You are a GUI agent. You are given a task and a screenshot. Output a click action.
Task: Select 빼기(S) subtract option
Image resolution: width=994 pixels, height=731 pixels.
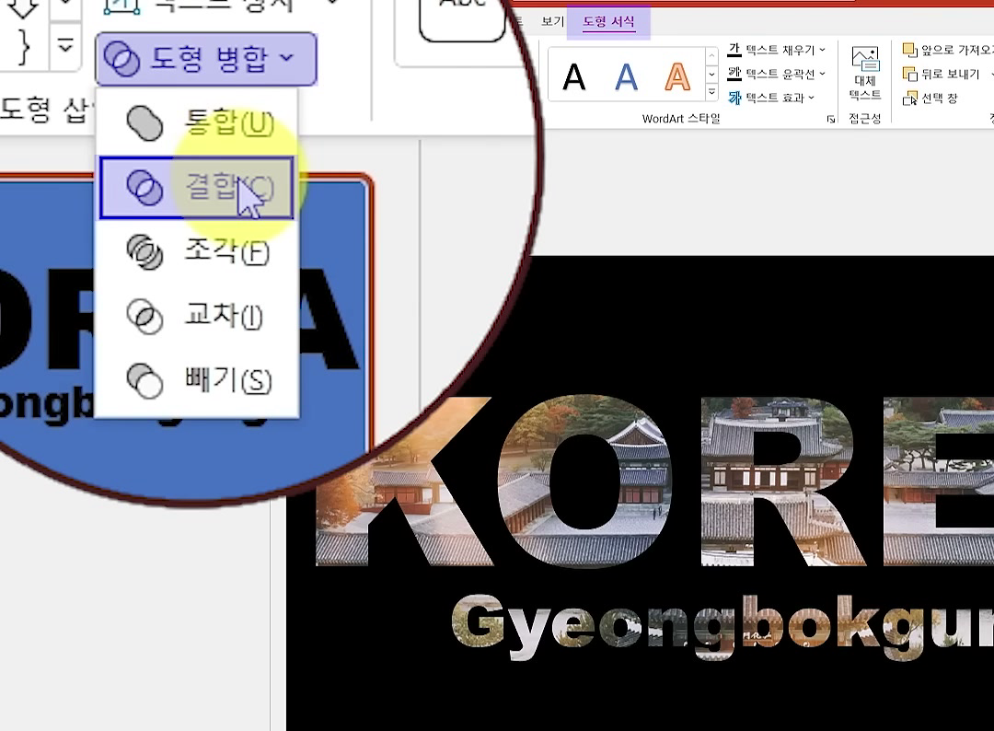[x=197, y=379]
